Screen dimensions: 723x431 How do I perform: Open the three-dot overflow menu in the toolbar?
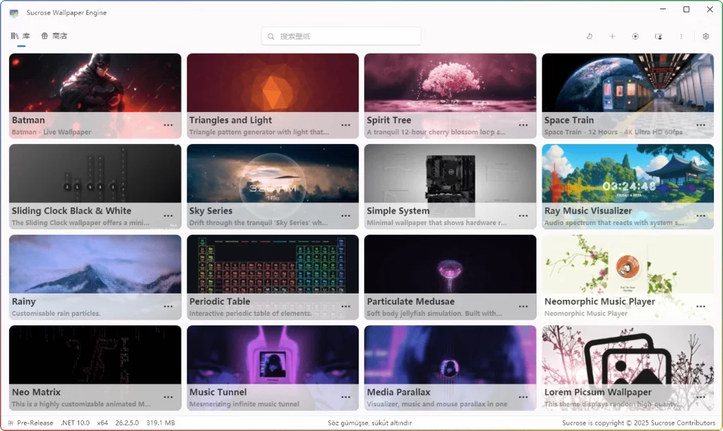(x=681, y=36)
